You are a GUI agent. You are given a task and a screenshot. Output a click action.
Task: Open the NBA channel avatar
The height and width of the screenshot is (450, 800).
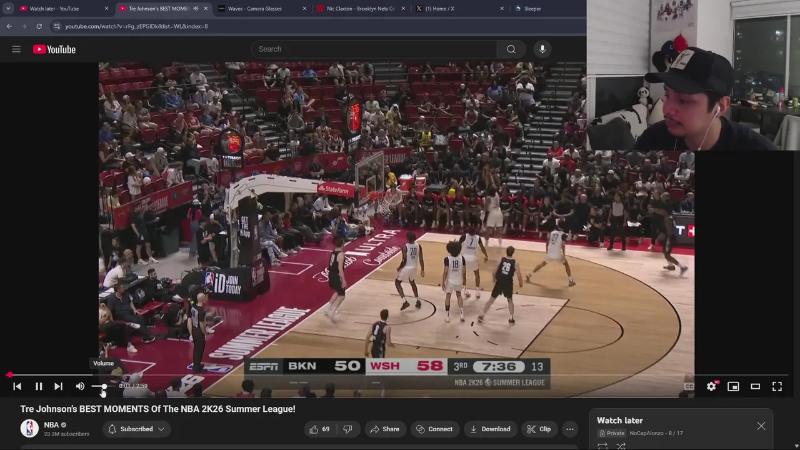click(x=29, y=429)
